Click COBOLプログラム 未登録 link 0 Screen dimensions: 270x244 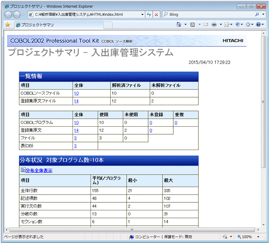[x=150, y=123]
